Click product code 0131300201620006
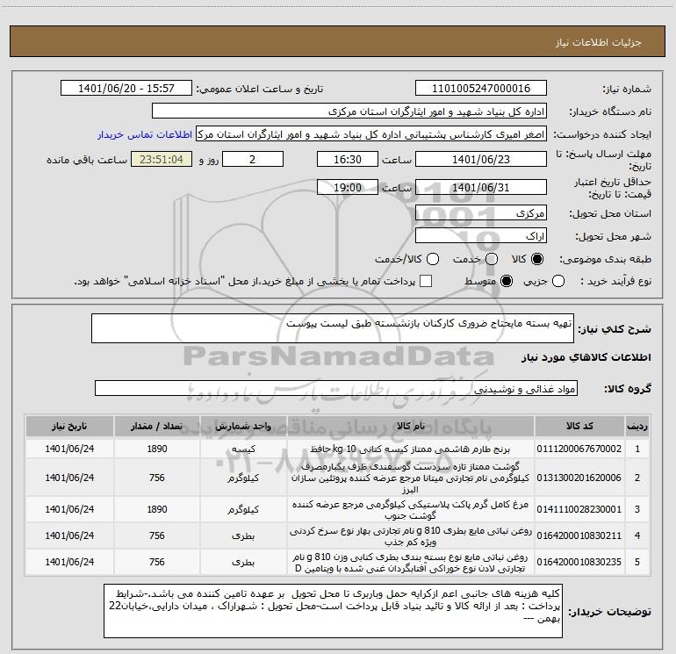The image size is (676, 654). point(579,478)
